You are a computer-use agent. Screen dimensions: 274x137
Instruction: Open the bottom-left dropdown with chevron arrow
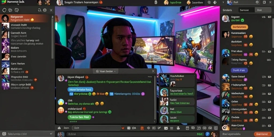click(27, 134)
